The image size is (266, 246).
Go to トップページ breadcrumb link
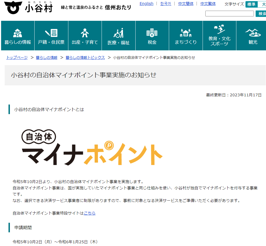(x=17, y=57)
